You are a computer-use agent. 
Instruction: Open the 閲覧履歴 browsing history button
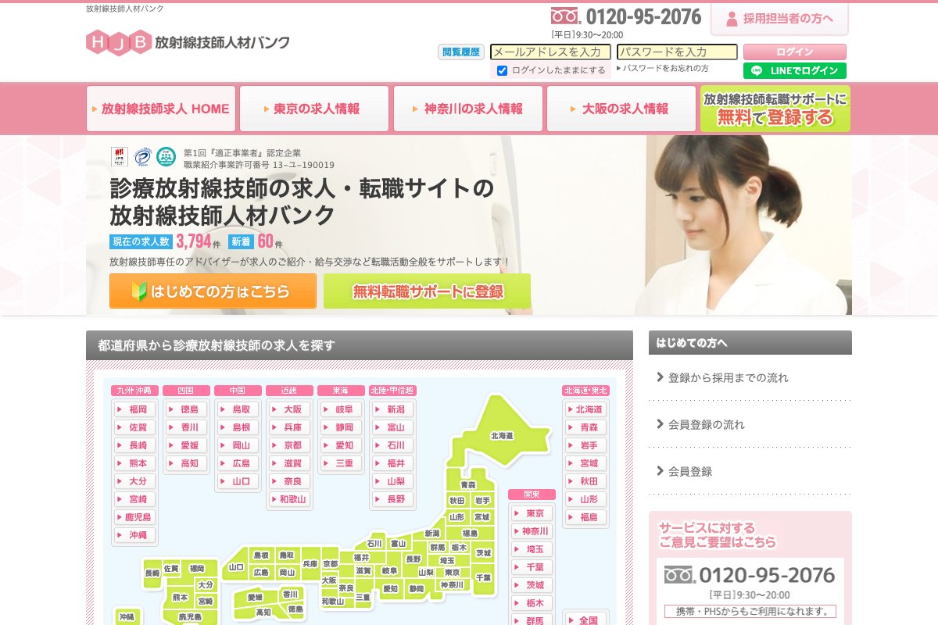point(461,52)
